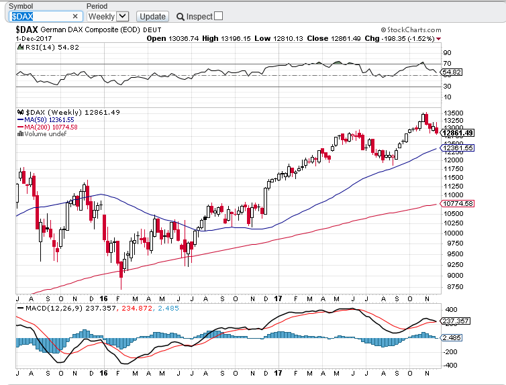The image size is (506, 385).
Task: Click the blue MA(50) line swatch
Action: click(20, 119)
